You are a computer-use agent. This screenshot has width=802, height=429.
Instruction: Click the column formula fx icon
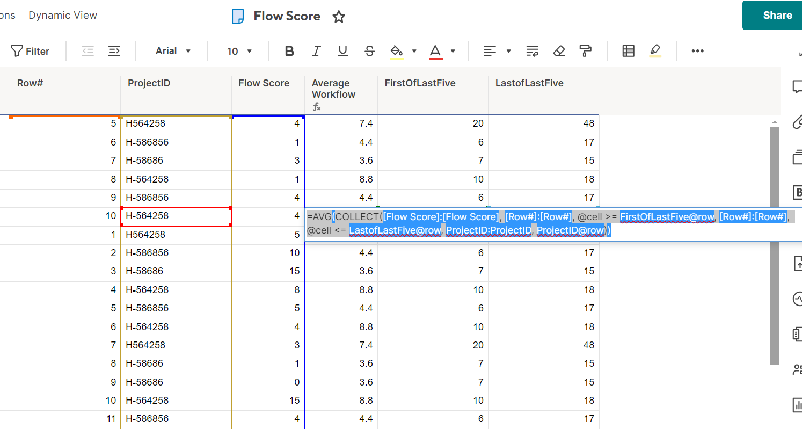317,107
